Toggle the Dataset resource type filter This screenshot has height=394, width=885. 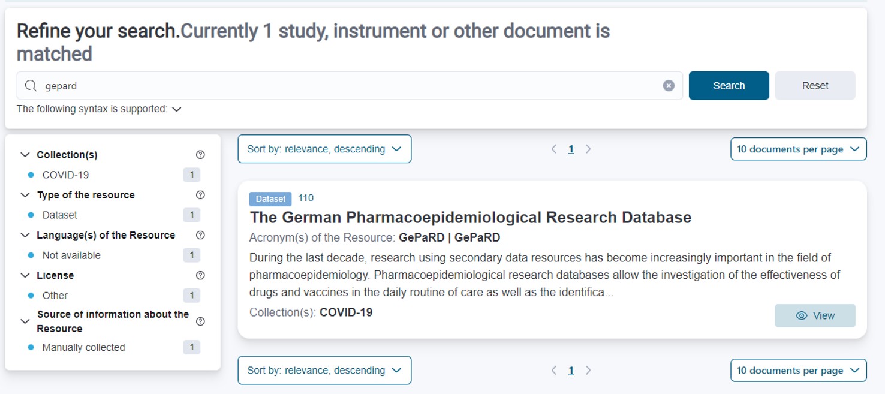point(113,215)
